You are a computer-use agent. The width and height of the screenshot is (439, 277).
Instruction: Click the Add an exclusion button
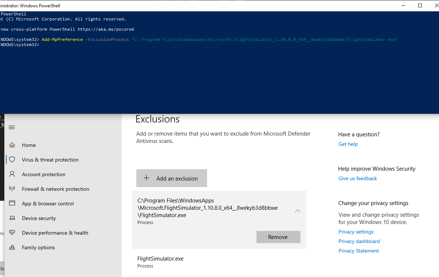[x=171, y=178]
